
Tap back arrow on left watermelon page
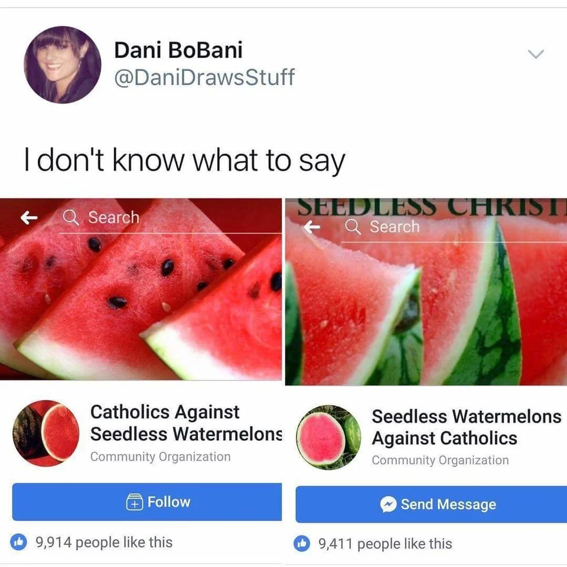tap(28, 218)
